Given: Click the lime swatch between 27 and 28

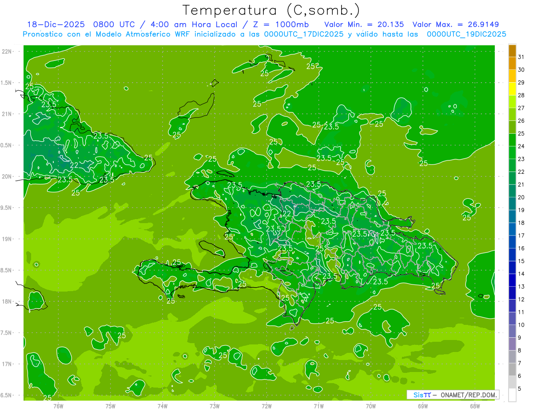Looking at the screenshot, I should [x=512, y=102].
